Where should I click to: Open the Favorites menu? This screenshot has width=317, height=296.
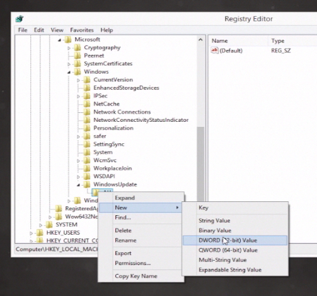82,30
